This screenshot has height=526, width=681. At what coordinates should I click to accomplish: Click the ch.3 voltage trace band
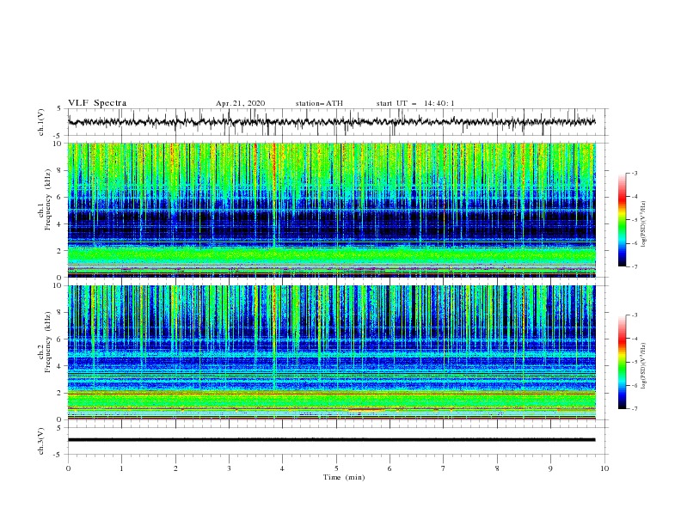331,440
